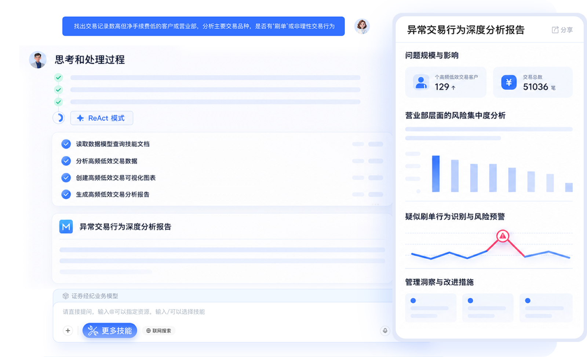Viewport: 587px width, 357px height.
Task: Click the 思考和处理过程 heading
Action: (90, 60)
